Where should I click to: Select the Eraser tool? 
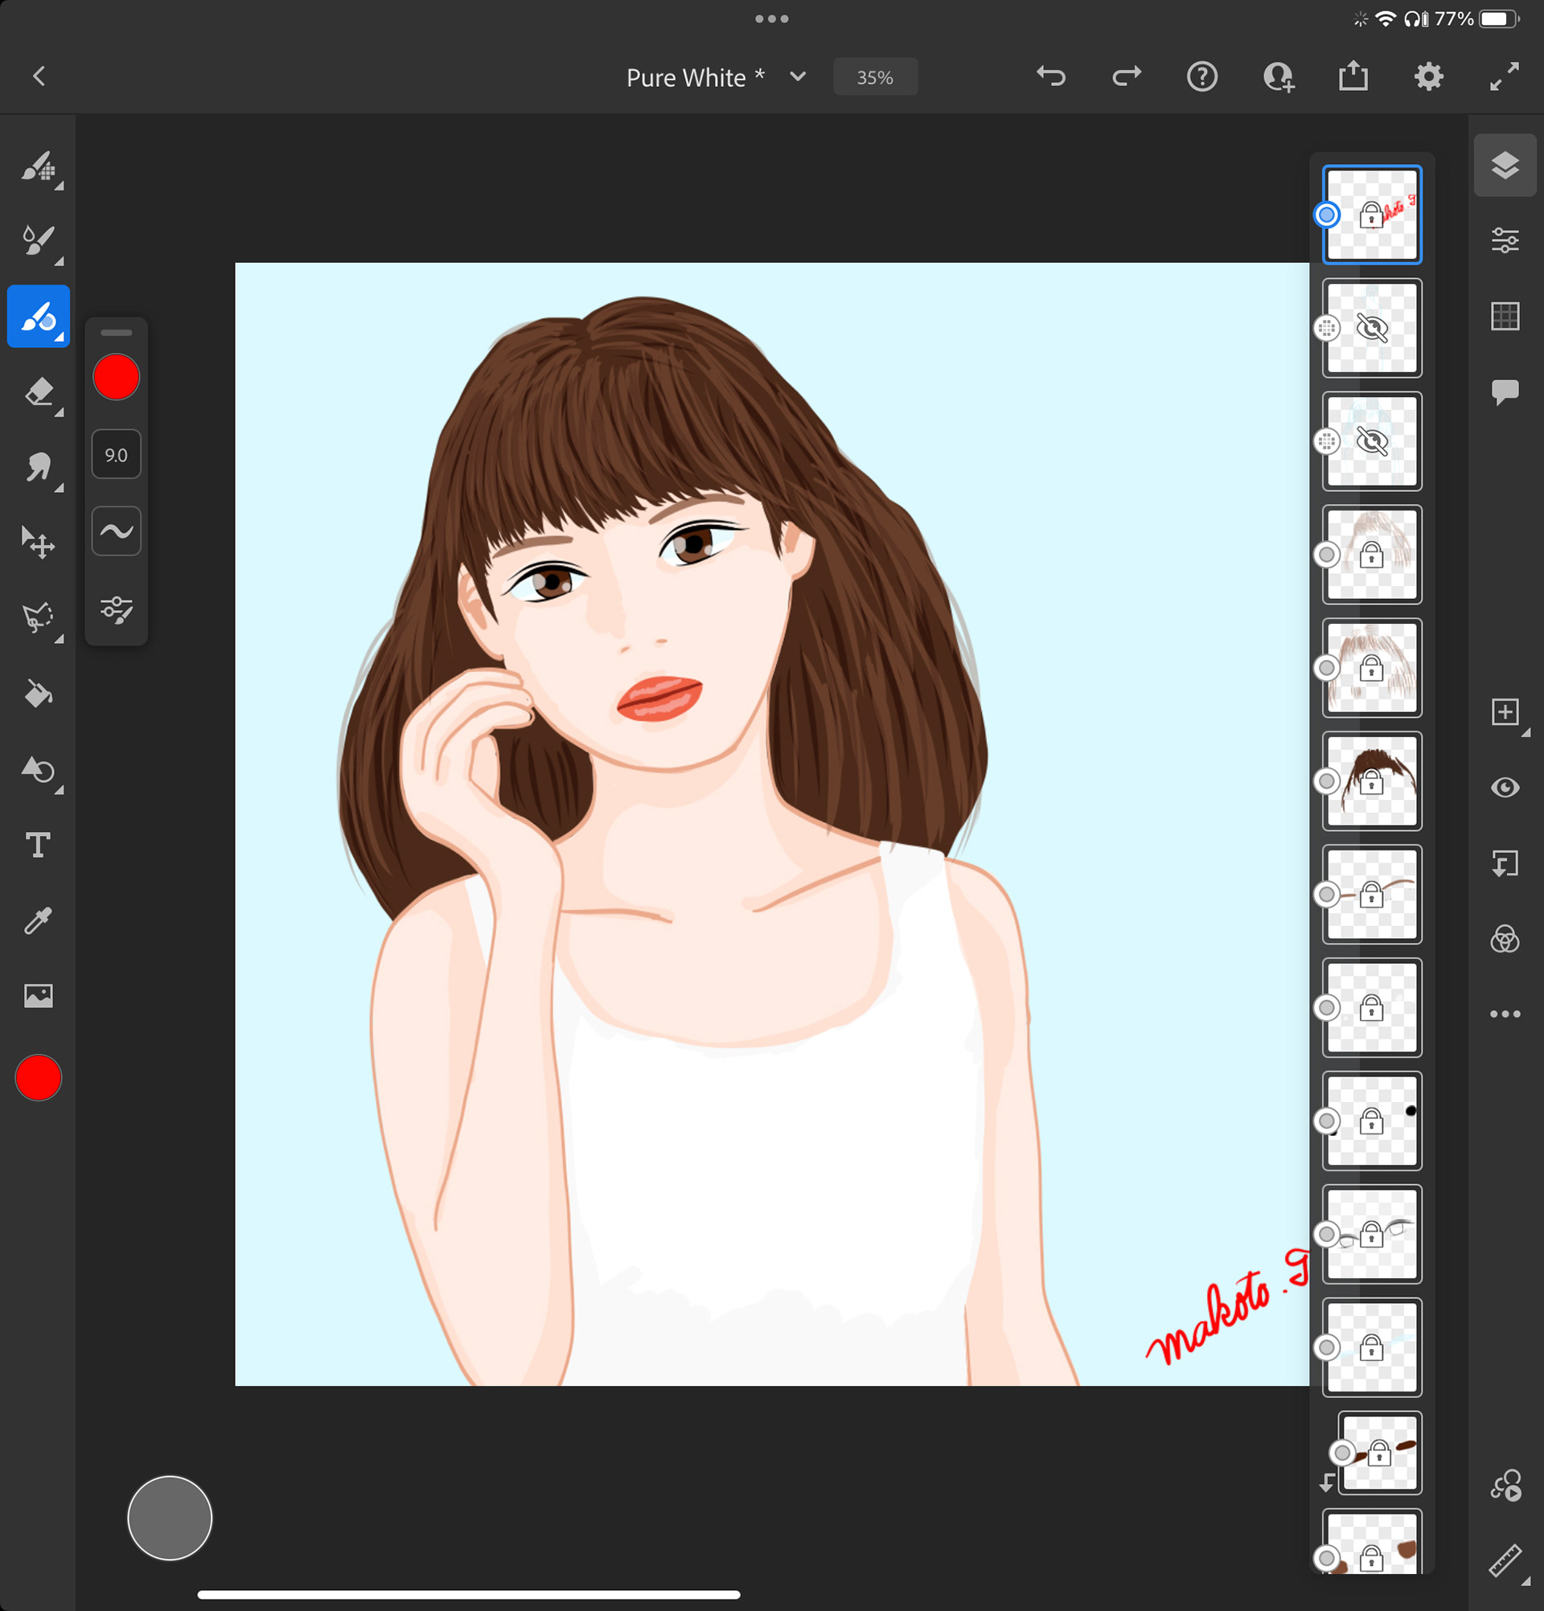(x=38, y=392)
